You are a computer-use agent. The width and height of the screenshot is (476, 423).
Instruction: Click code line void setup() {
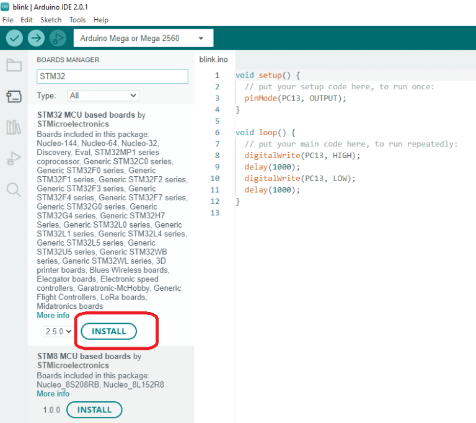pyautogui.click(x=268, y=76)
